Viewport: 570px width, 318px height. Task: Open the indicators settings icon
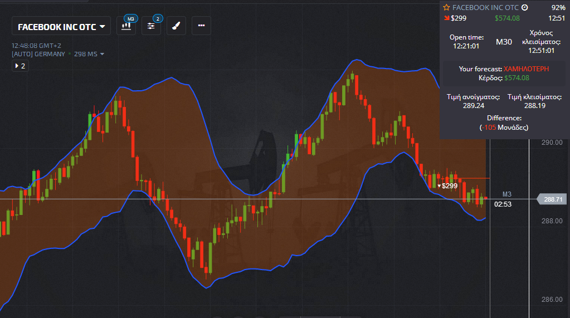(x=151, y=26)
